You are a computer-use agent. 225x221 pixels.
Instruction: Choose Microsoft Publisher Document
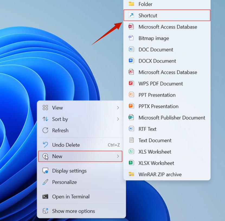[x=167, y=117]
